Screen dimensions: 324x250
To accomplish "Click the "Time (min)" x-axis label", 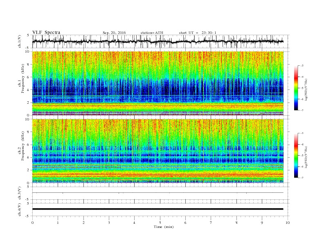I will pyautogui.click(x=164, y=227).
